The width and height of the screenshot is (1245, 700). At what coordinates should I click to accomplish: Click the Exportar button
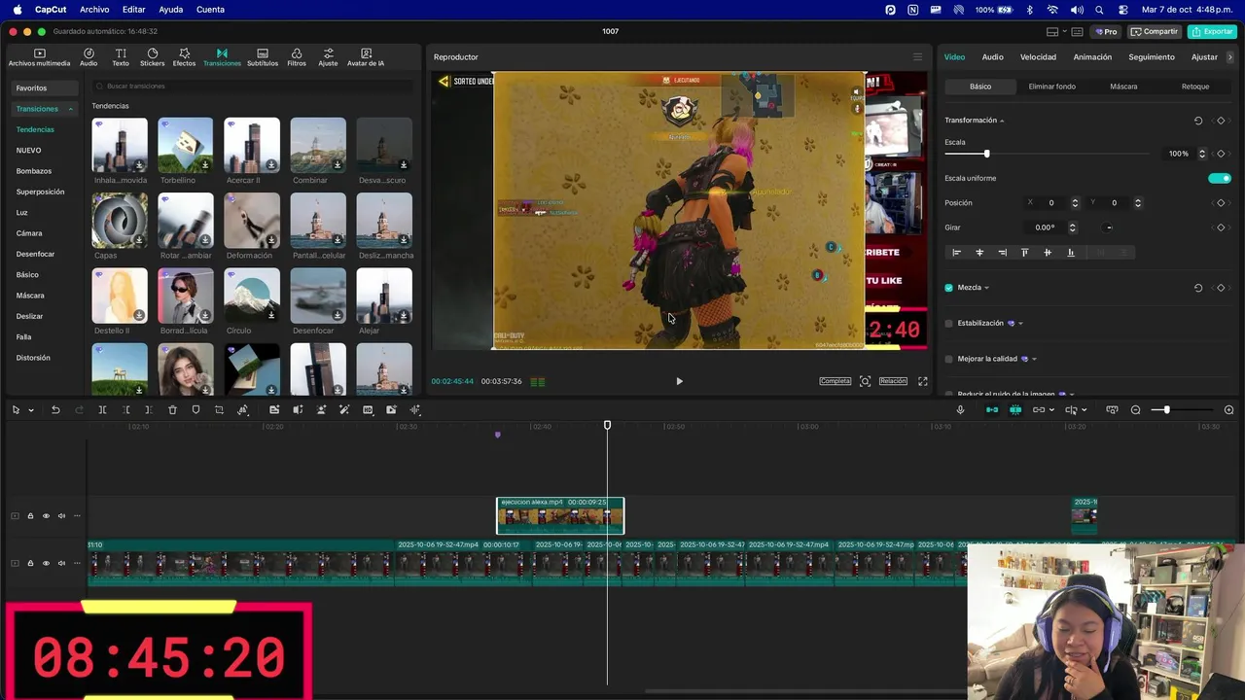coord(1213,31)
